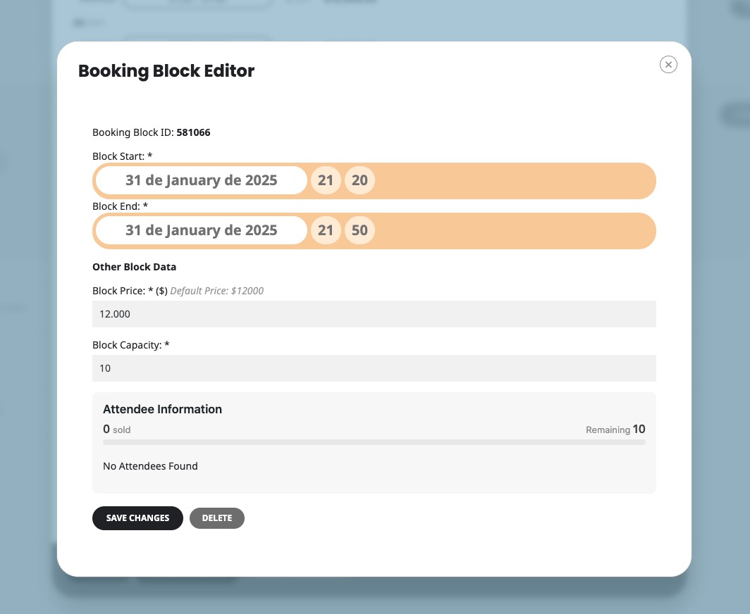Image resolution: width=750 pixels, height=614 pixels.
Task: Open the Block Start date picker
Action: click(x=202, y=181)
